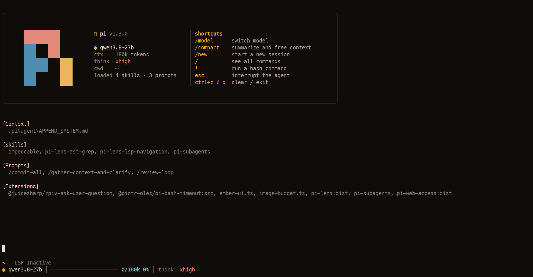Viewport: 533px width, 277px height.
Task: Click the '180k tokens' context value
Action: [x=132, y=55]
